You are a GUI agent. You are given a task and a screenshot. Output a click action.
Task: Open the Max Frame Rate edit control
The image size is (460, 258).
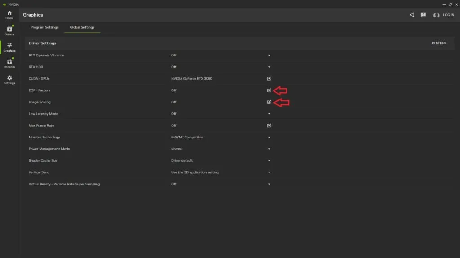pos(269,125)
